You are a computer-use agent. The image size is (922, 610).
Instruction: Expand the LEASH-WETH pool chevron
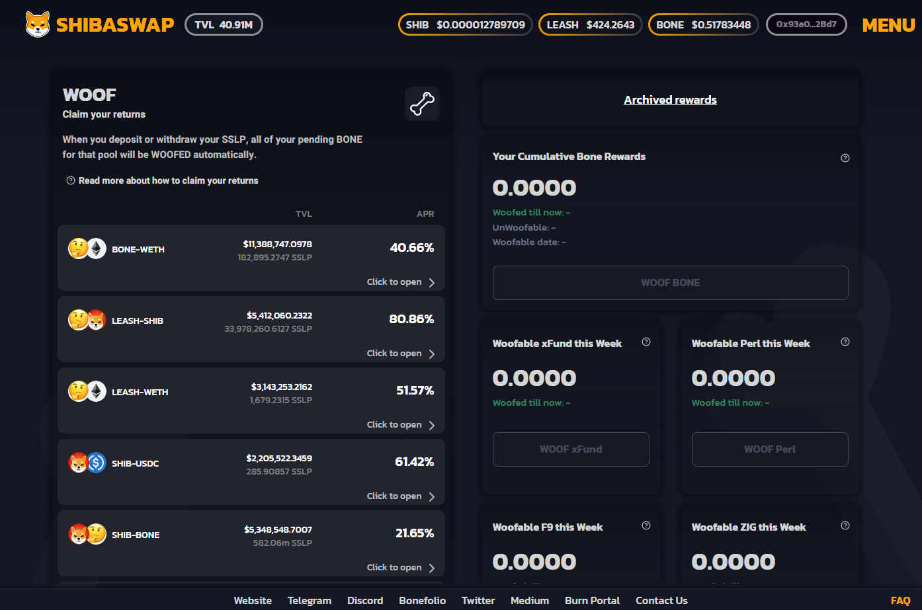click(432, 426)
